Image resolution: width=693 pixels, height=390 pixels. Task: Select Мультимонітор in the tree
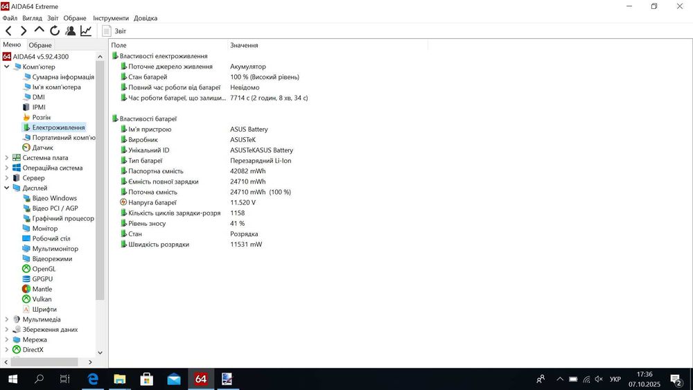tap(51, 249)
